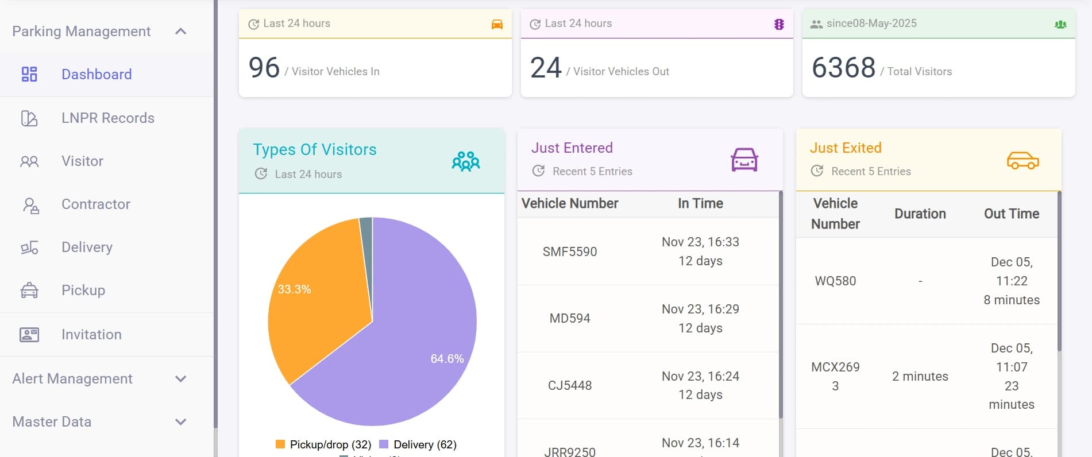Expand the Master Data section

pos(180,422)
